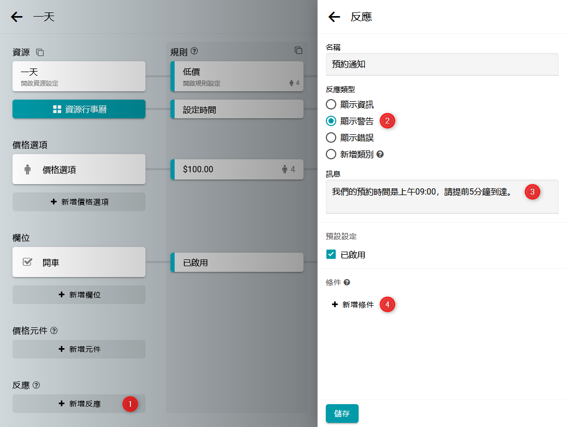This screenshot has height=427, width=567.
Task: Open help icon next to 規則
Action: tap(194, 51)
